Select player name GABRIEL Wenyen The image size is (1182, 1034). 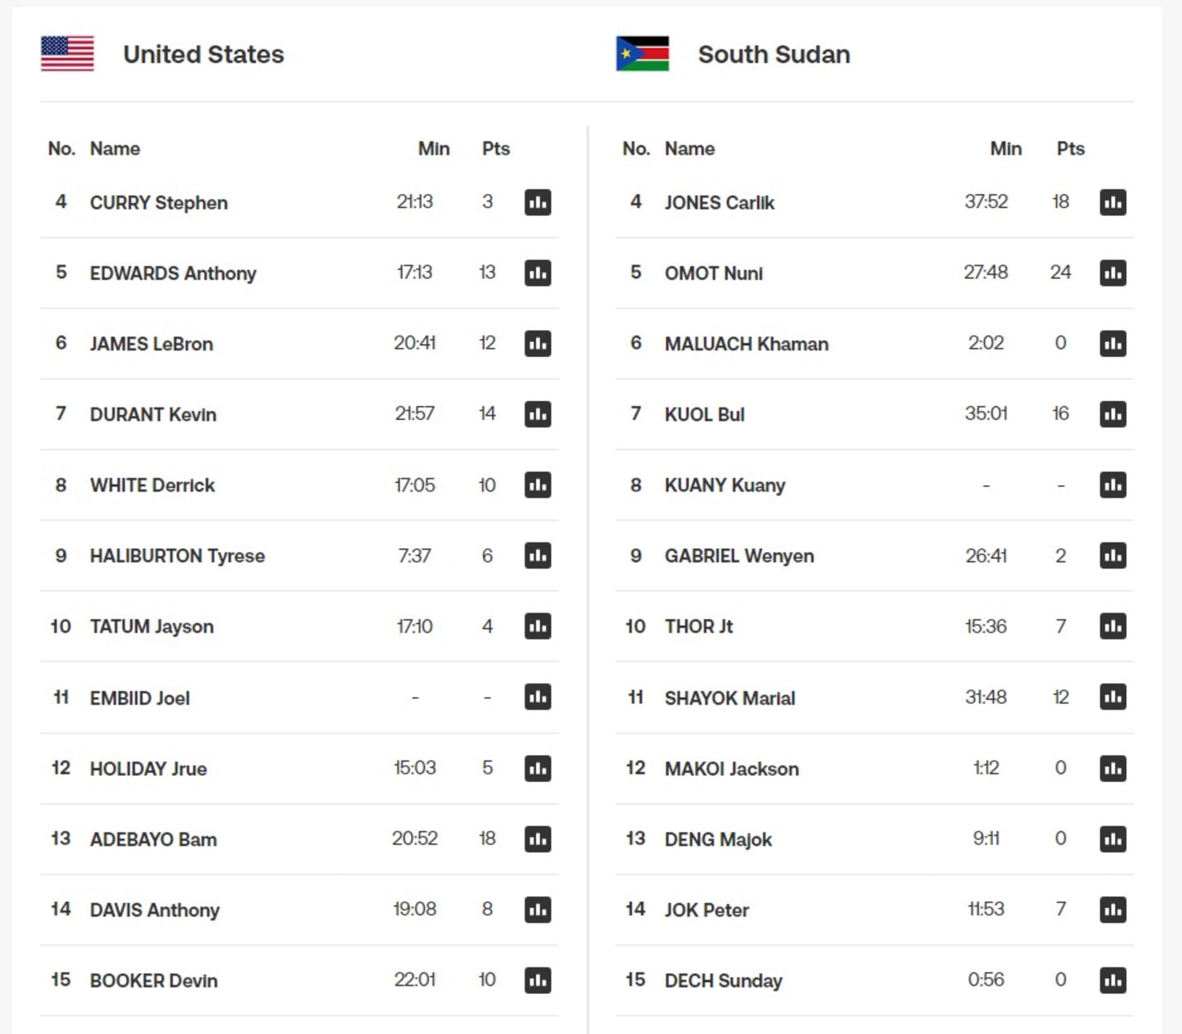tap(739, 556)
